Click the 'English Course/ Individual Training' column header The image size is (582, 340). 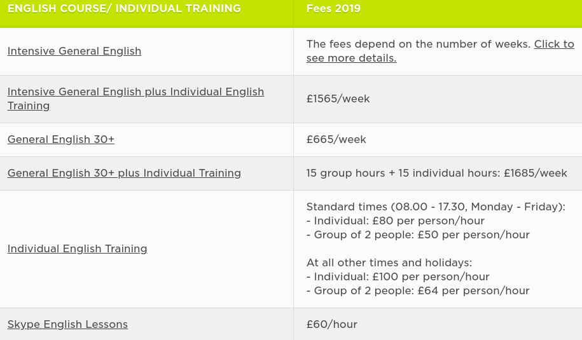pyautogui.click(x=124, y=9)
